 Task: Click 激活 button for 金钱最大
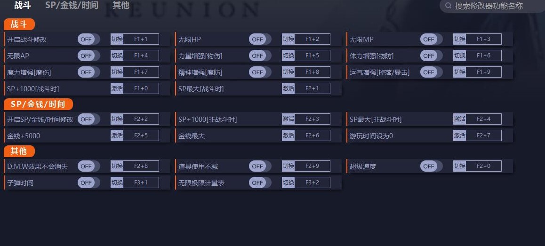(288, 135)
